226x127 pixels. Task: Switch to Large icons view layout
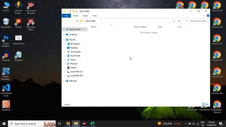point(207,104)
